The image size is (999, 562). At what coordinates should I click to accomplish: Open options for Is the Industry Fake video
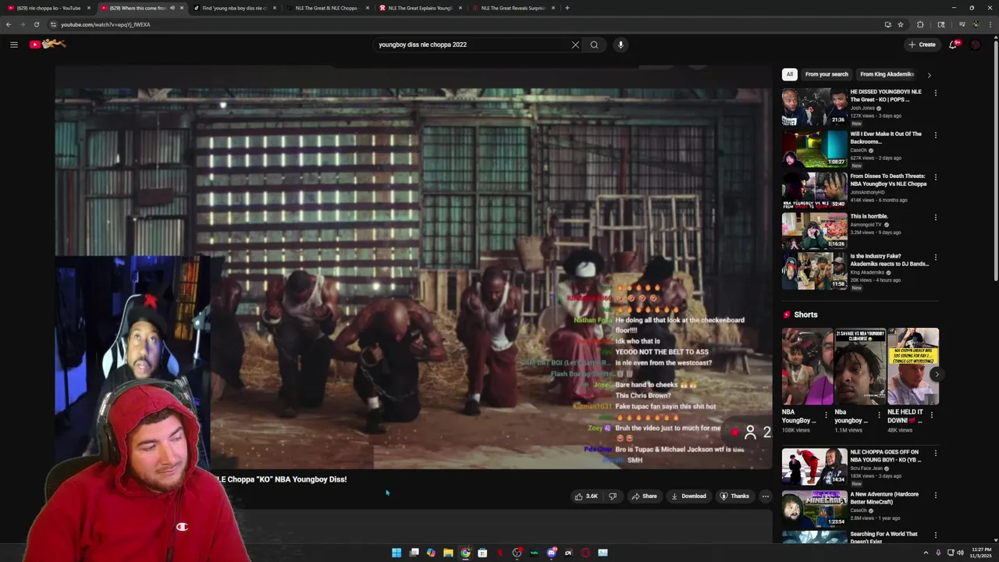[935, 258]
